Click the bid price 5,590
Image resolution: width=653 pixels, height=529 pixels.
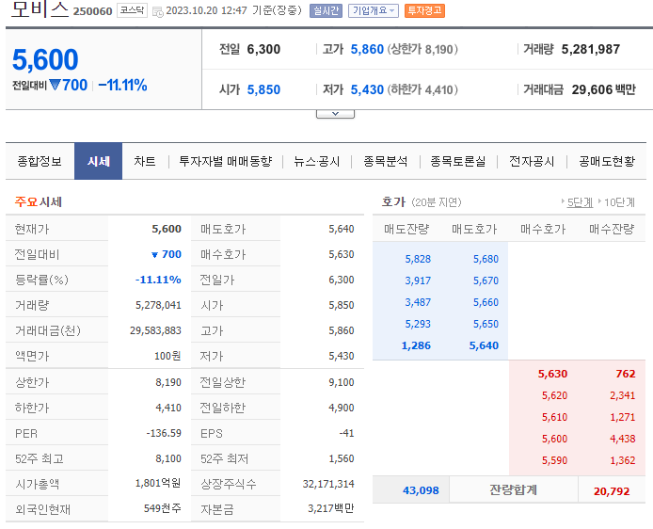tap(554, 460)
